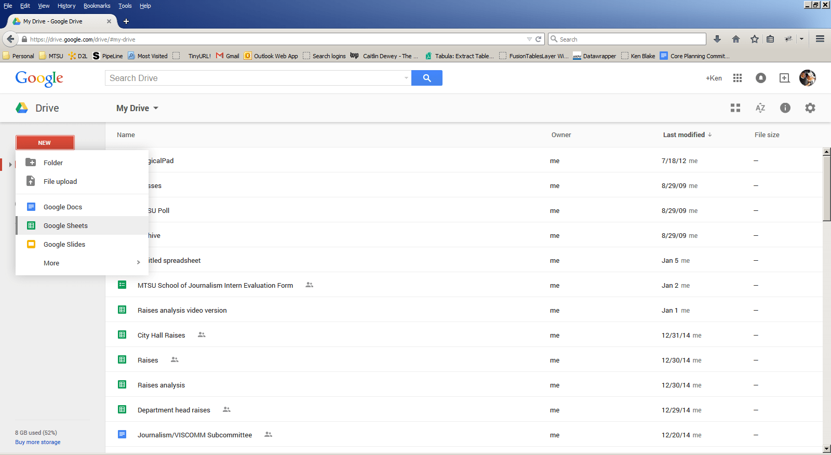The height and width of the screenshot is (455, 831).
Task: Create a new Google Docs document
Action: tap(82, 207)
